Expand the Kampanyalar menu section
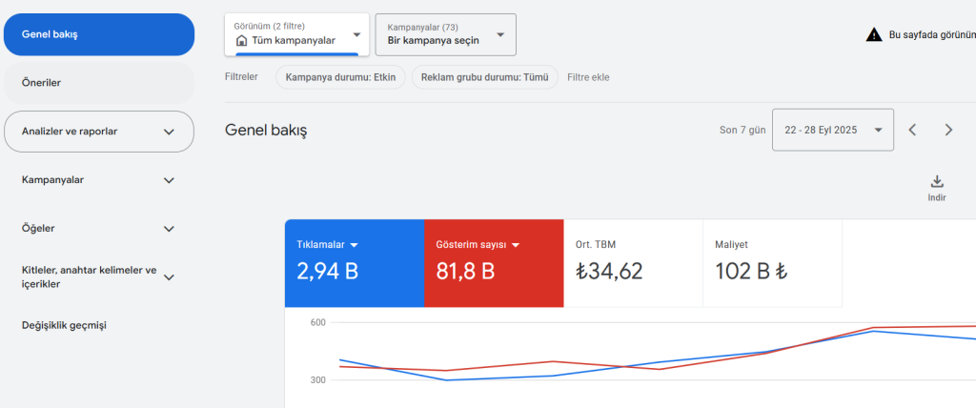This screenshot has height=408, width=976. [x=169, y=180]
